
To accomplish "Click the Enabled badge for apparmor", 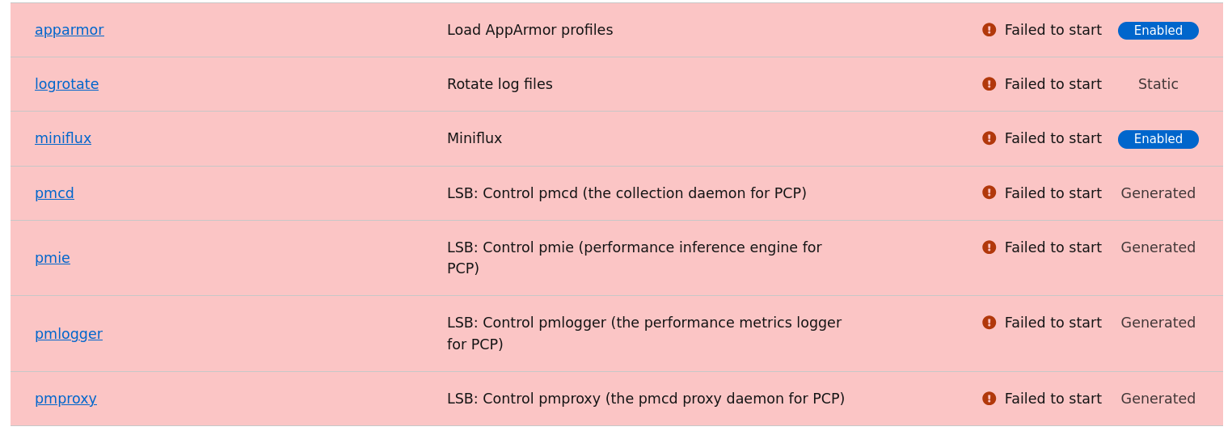I will [1158, 31].
